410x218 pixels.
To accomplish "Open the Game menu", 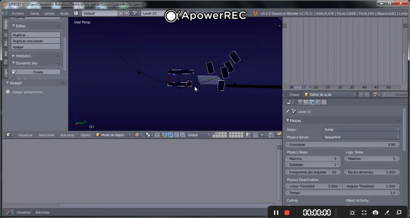I will point(35,13).
